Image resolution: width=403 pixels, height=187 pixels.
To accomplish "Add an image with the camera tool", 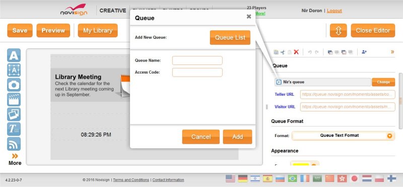I will pos(14,85).
